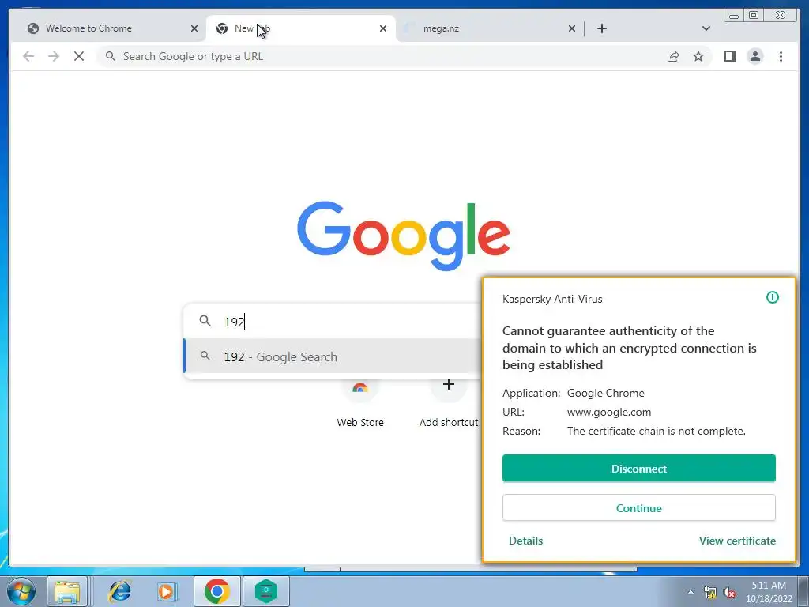Click the Disconnect button
Image resolution: width=809 pixels, height=607 pixels.
pyautogui.click(x=638, y=468)
